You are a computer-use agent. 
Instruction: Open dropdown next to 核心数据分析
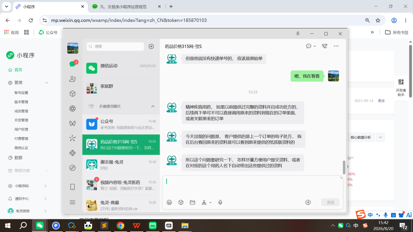pyautogui.click(x=380, y=137)
